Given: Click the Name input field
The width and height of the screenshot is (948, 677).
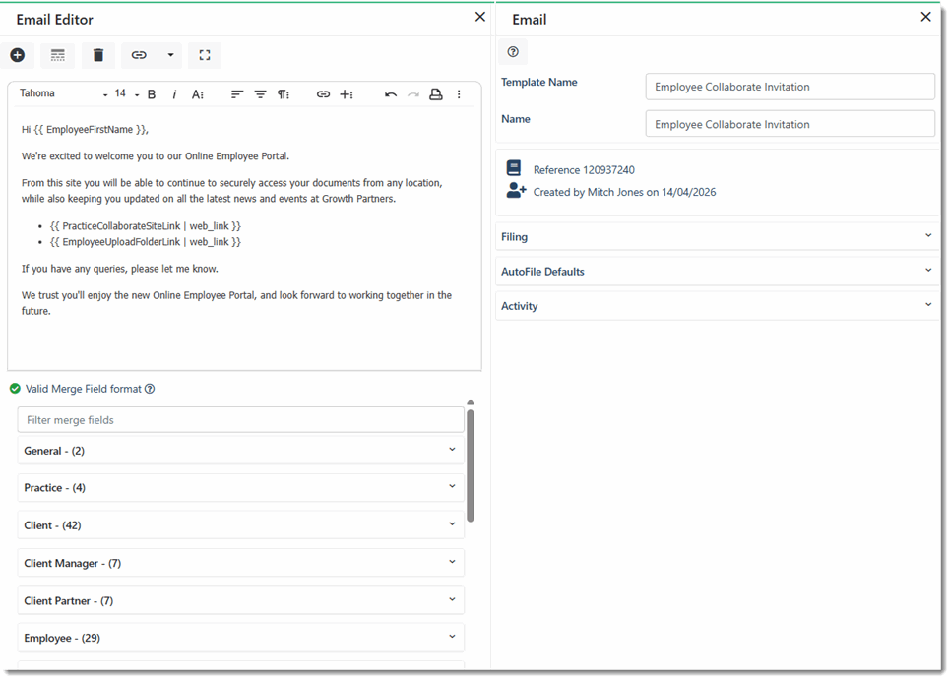Looking at the screenshot, I should point(790,124).
